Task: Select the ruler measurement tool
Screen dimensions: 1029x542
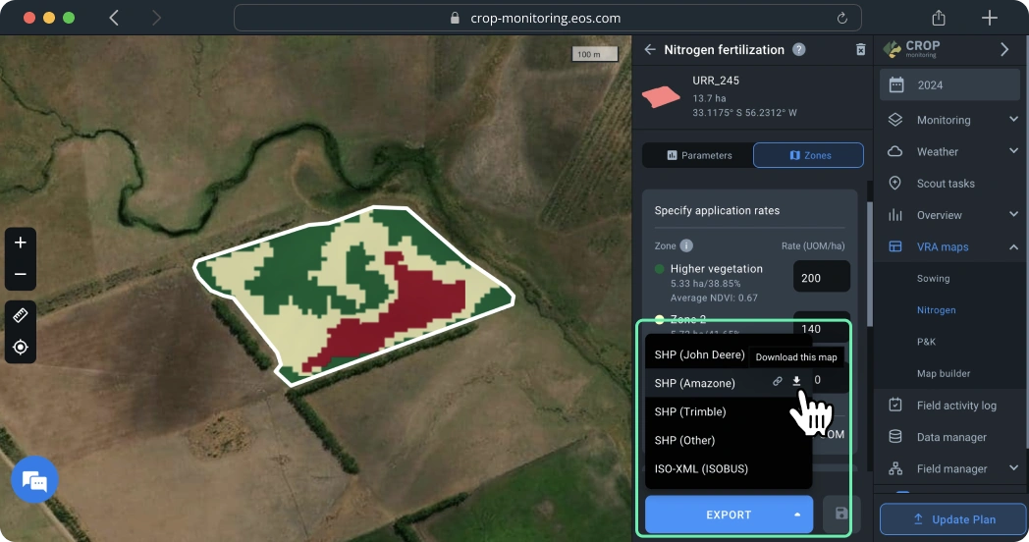Action: 21,315
